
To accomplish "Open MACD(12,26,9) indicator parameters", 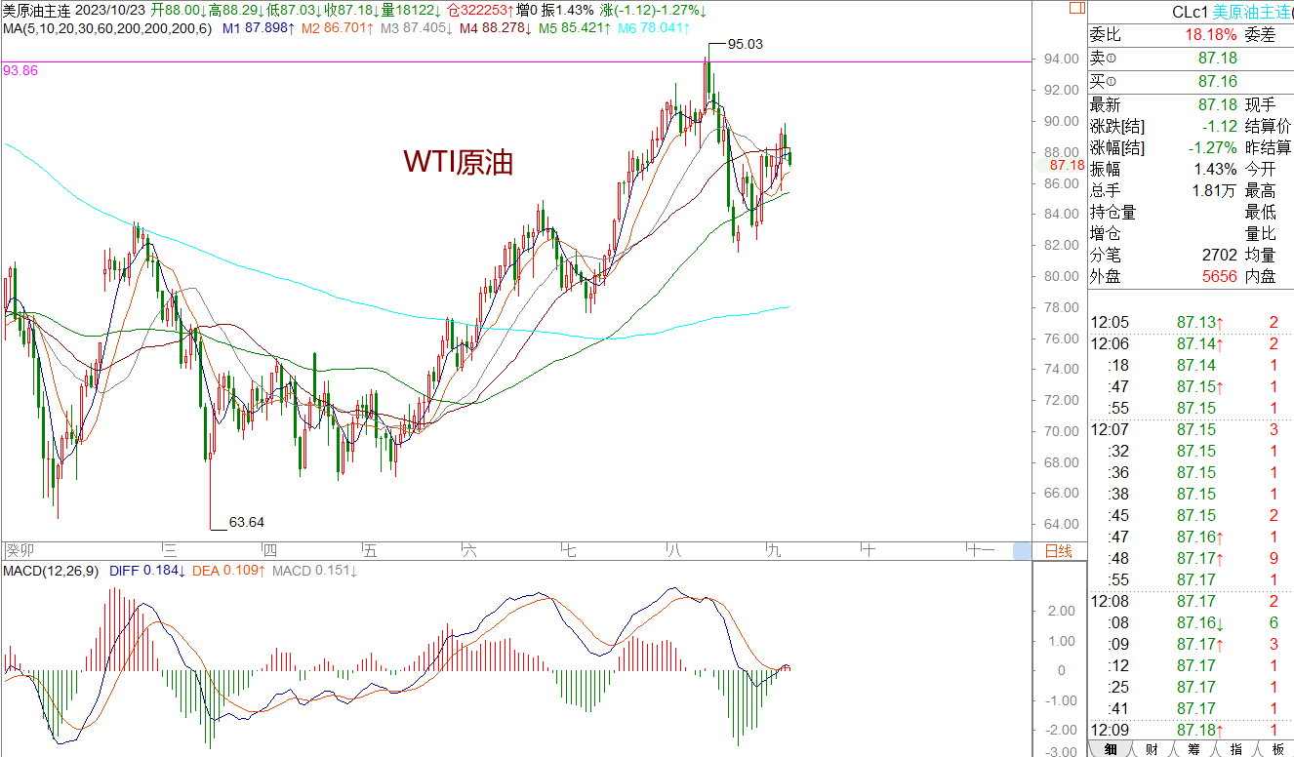I will coord(51,571).
